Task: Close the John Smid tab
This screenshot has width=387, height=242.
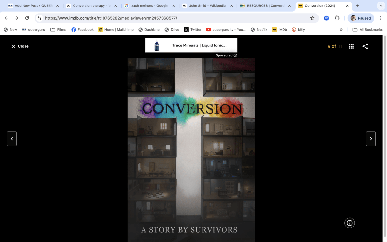Action: point(232,6)
